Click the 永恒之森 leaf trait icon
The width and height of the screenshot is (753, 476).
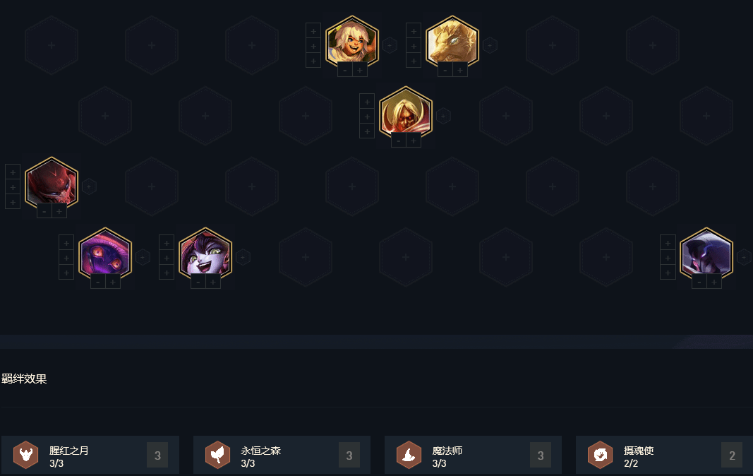pos(217,454)
